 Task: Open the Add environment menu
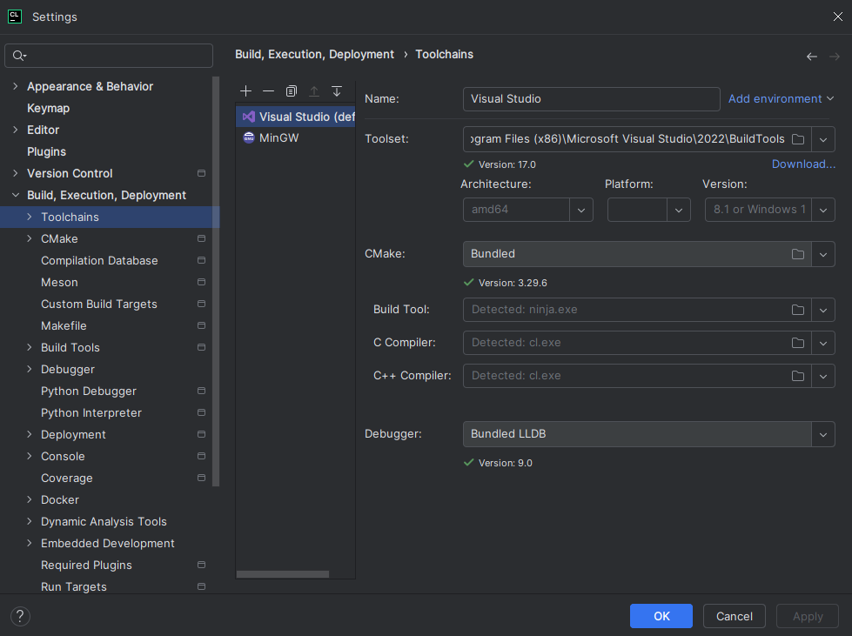tap(781, 99)
